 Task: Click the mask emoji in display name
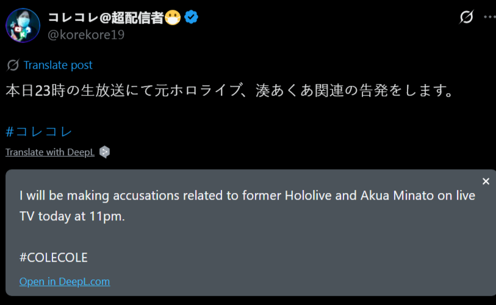click(174, 18)
